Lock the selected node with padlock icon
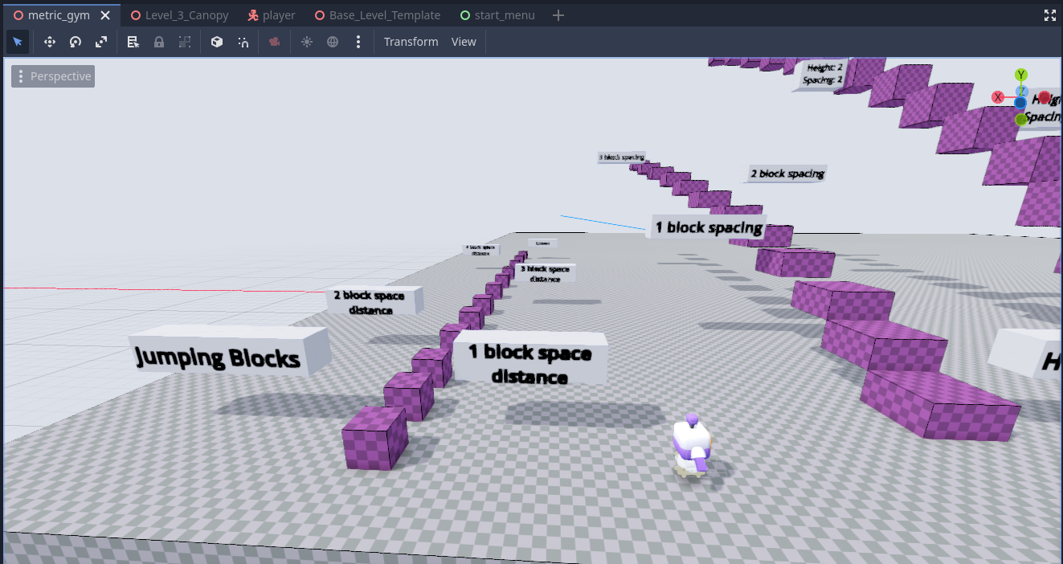Screen dimensions: 1063x564 159,42
